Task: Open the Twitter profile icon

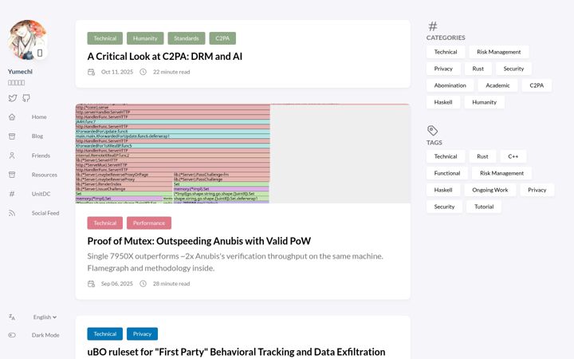Action: (x=13, y=98)
